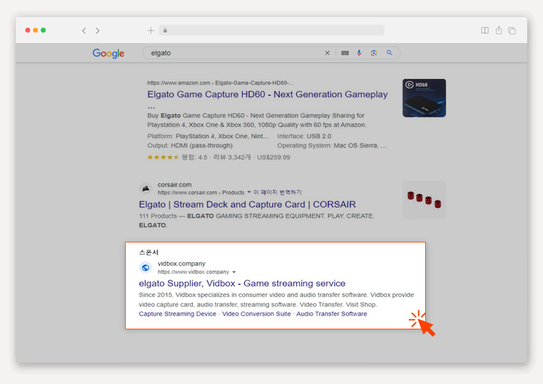
Task: Click the magnifying glass search icon
Action: 389,53
